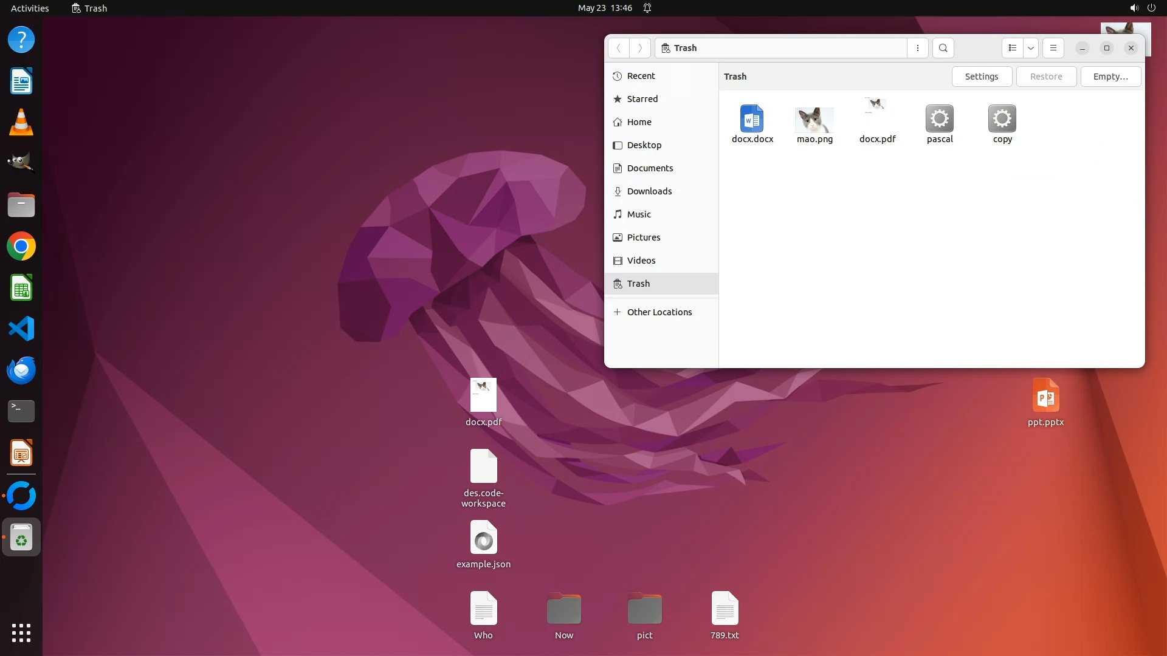Open the three-dot path menu beside Trash

click(x=918, y=48)
